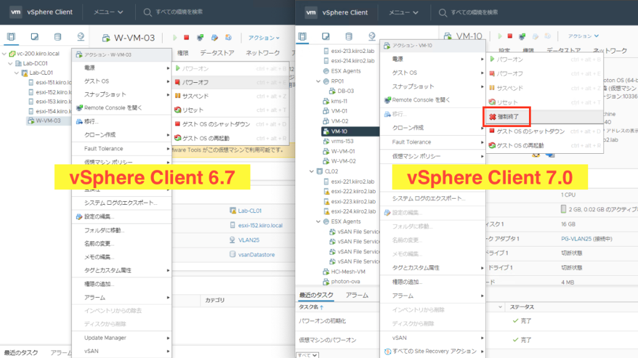The image size is (638, 358).
Task: Switch to データストア tab in 6.7
Action: 217,53
